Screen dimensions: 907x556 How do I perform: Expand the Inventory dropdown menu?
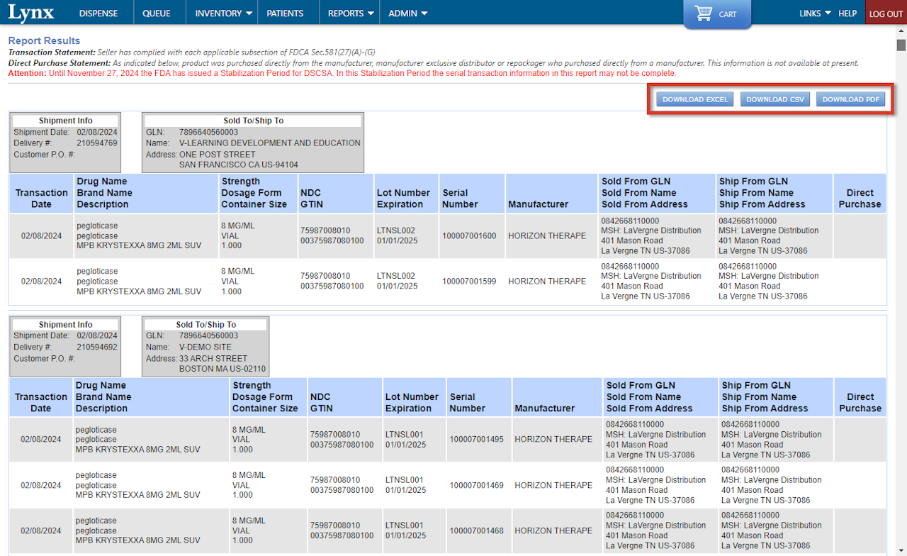pyautogui.click(x=224, y=13)
